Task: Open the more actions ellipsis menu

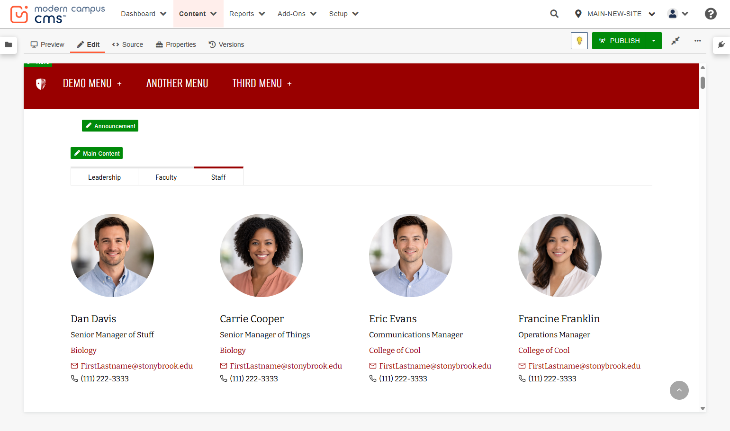Action: click(698, 41)
